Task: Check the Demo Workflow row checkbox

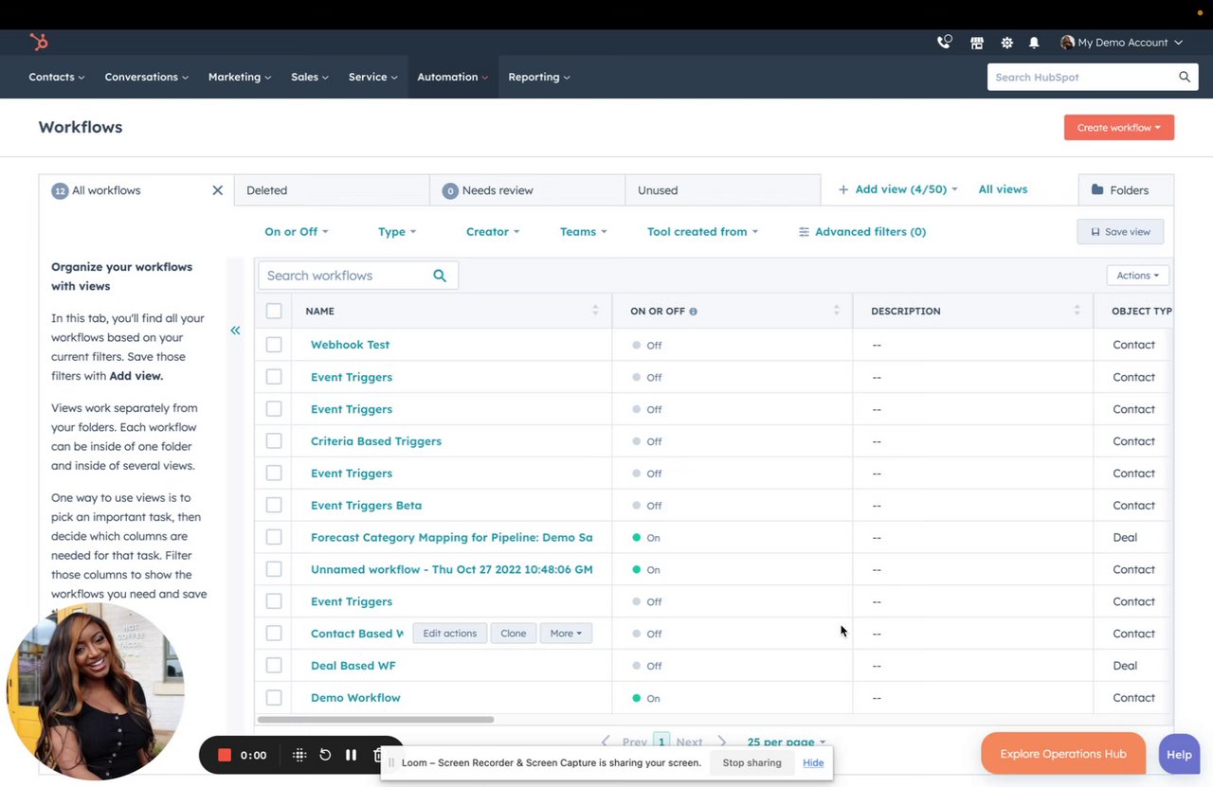Action: point(274,698)
